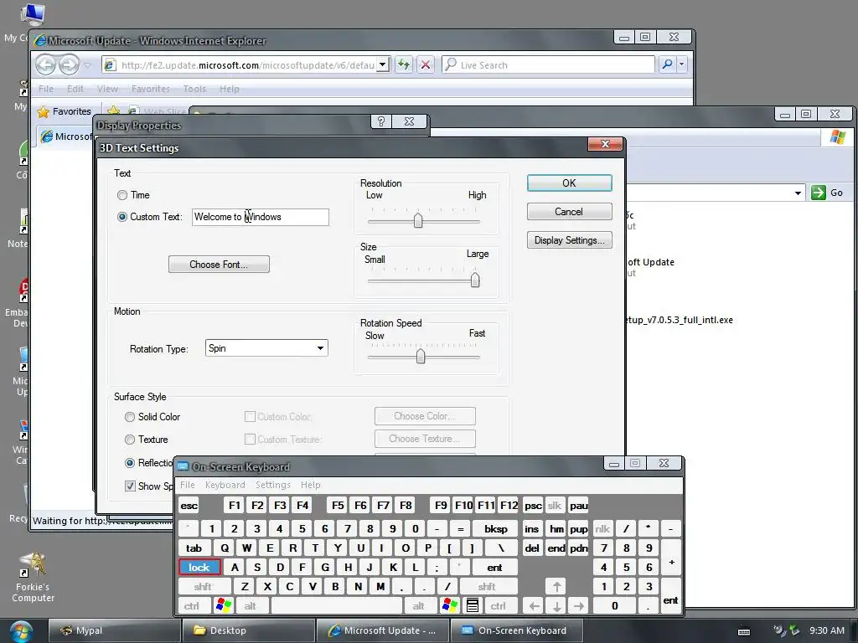
Task: Toggle the lock key on keyboard
Action: tap(199, 568)
